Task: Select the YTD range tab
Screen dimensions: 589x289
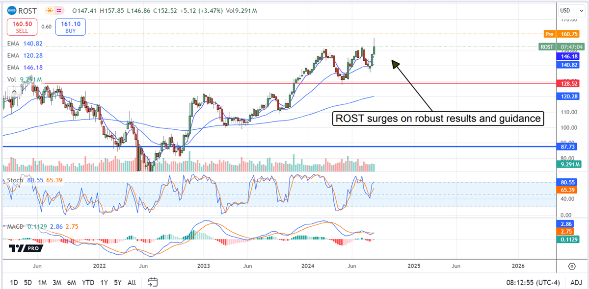Action: 88,283
